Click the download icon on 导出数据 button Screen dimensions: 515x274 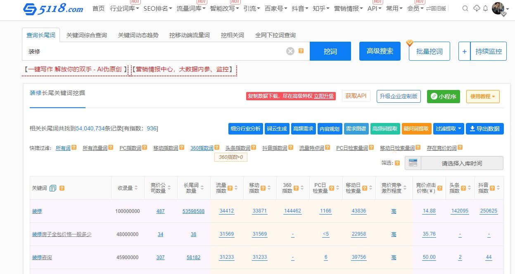(472, 128)
